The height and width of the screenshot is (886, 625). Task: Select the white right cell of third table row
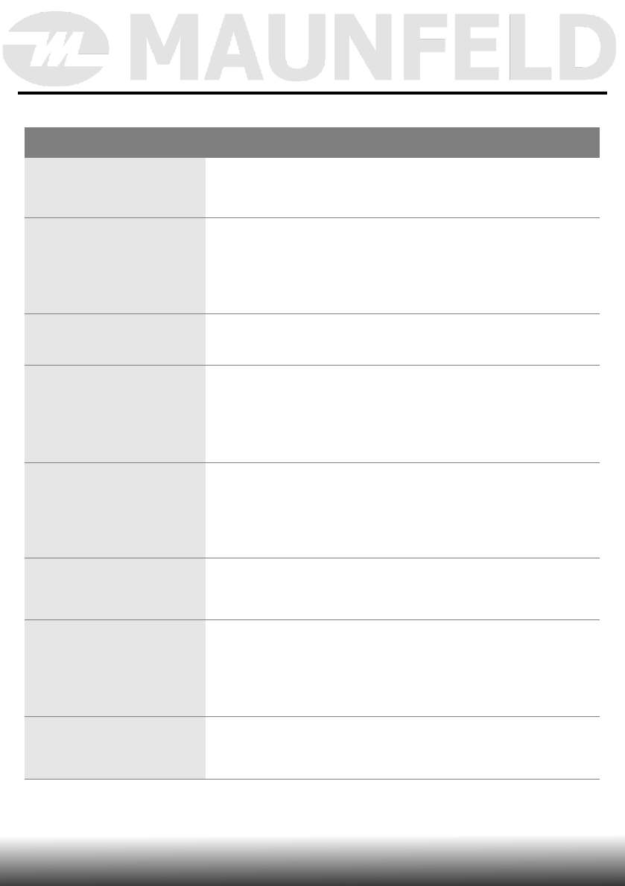402,340
